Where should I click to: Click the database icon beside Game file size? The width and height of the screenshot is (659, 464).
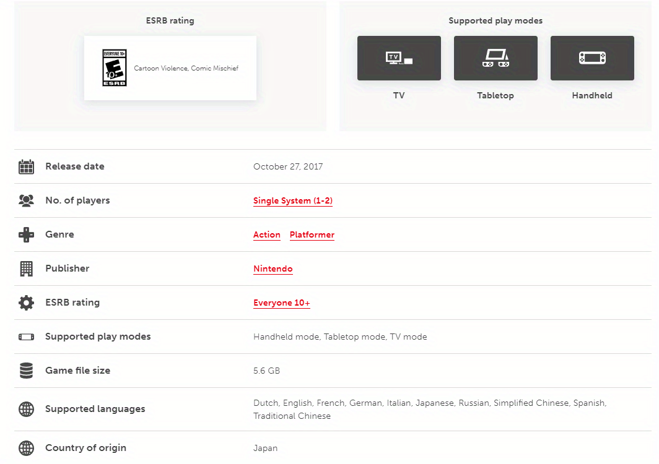(26, 371)
